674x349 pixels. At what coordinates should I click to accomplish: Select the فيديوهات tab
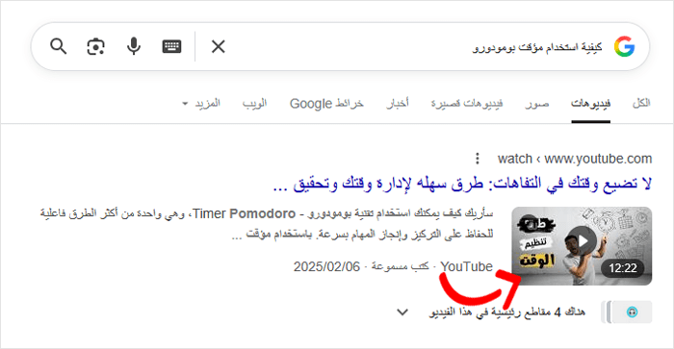pyautogui.click(x=590, y=104)
